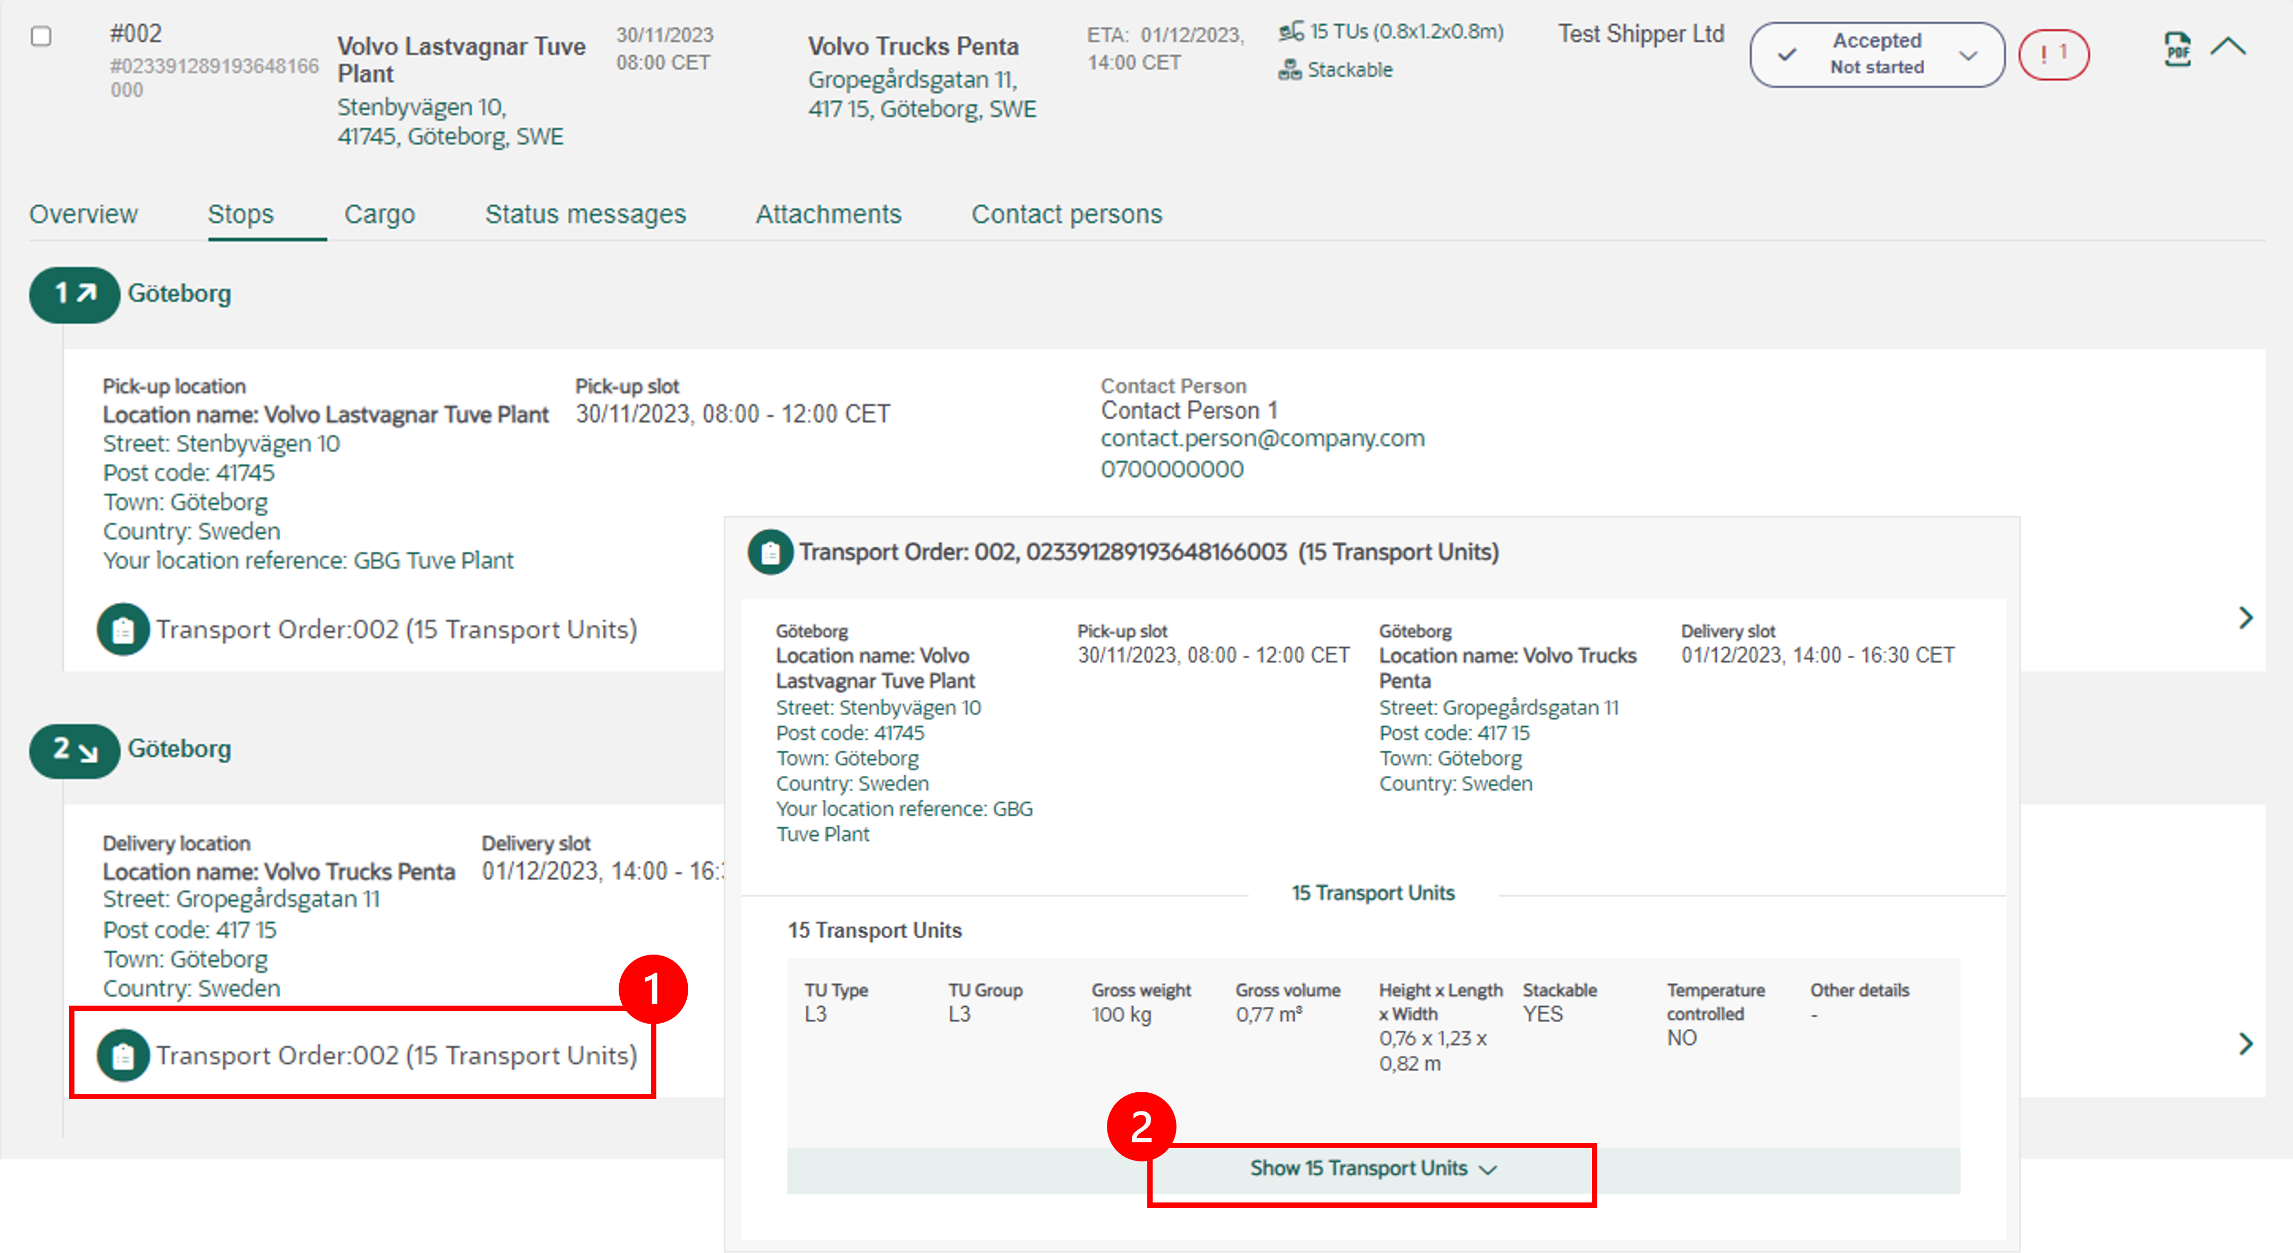Click stop 2 delivery badge icon
Image resolution: width=2293 pixels, height=1253 pixels.
click(75, 750)
